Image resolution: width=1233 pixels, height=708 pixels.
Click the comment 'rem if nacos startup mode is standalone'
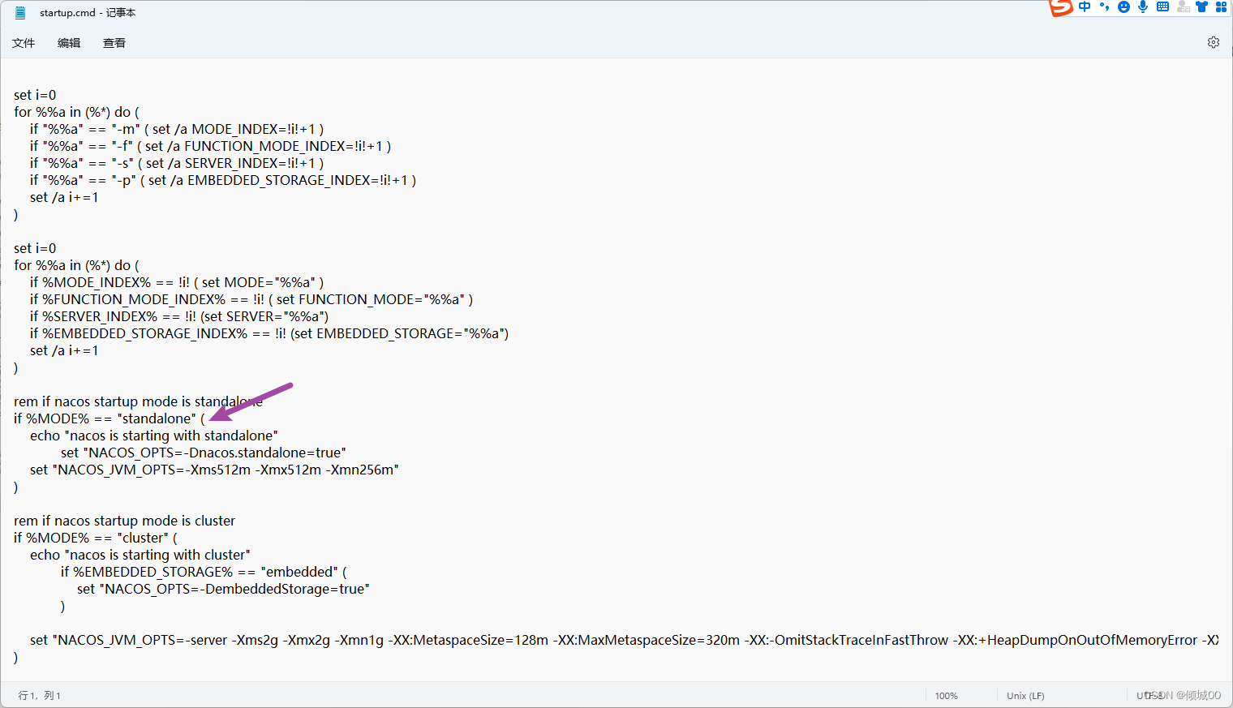[138, 401]
